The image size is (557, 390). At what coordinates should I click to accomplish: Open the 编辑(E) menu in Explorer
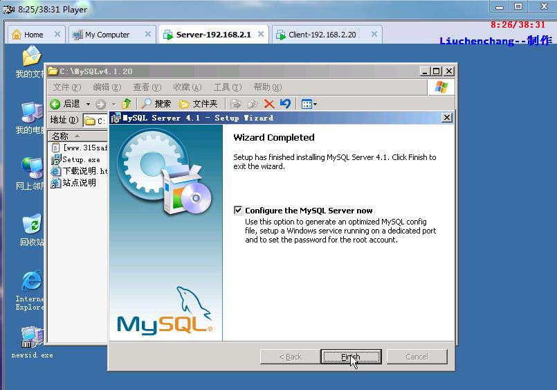107,87
